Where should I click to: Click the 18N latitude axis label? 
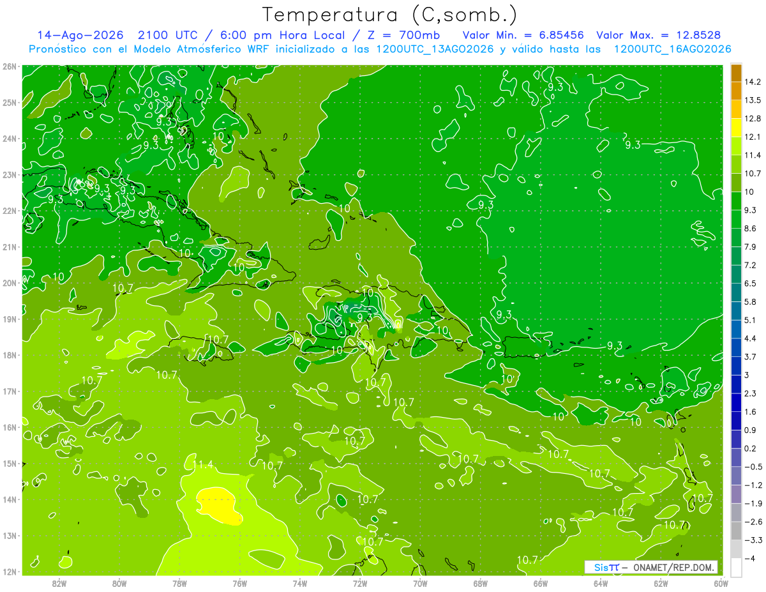pos(10,355)
